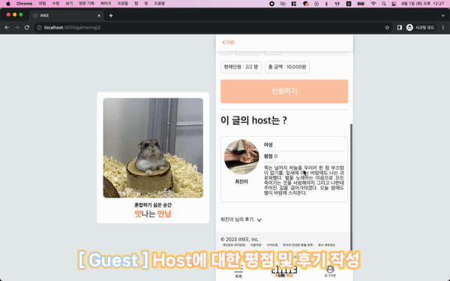Open the 방문 기록 menu

coord(86,4)
